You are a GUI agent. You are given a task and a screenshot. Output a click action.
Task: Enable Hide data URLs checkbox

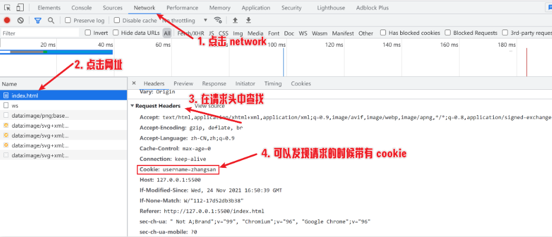point(116,33)
